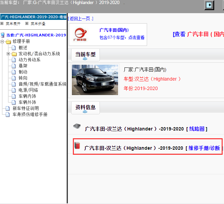Click the gray chip icon beside 线路图 row

(x=77, y=126)
